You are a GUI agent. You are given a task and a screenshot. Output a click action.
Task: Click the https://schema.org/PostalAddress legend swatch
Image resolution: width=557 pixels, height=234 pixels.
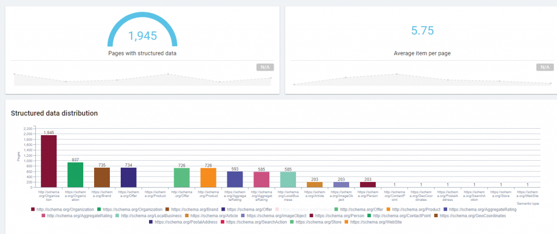tap(151, 222)
